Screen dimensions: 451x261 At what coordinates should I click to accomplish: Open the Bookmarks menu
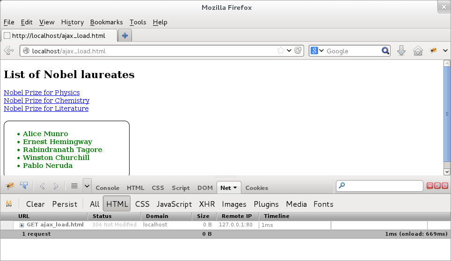(x=106, y=22)
